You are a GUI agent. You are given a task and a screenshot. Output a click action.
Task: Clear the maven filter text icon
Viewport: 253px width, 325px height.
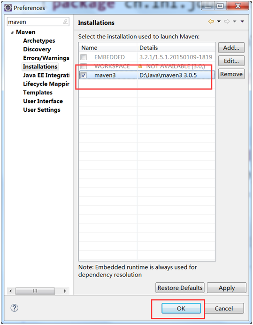[65, 22]
